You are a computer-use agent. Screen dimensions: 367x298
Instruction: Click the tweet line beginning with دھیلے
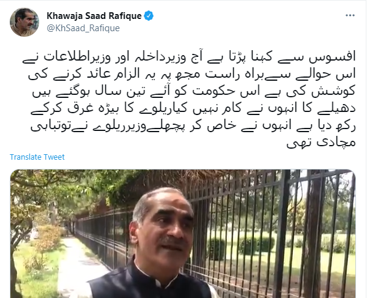[x=193, y=108]
